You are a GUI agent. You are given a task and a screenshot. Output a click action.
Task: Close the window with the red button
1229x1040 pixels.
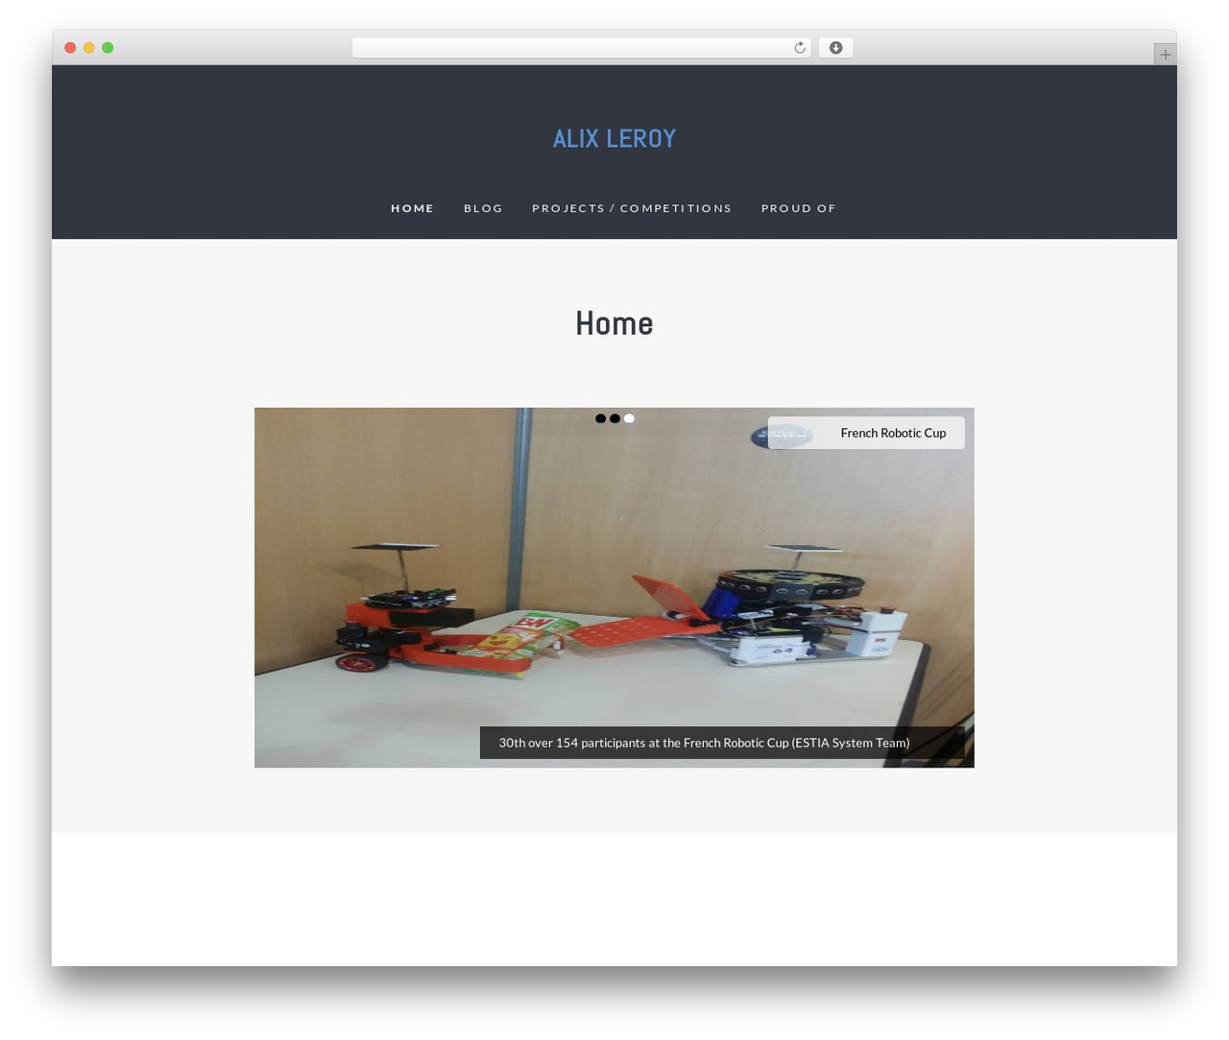pos(70,48)
